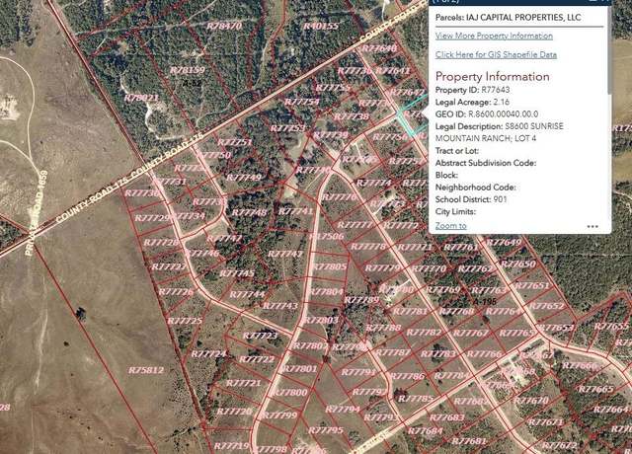Select the Property ID R77643 value
The height and width of the screenshot is (454, 632).
pos(496,90)
